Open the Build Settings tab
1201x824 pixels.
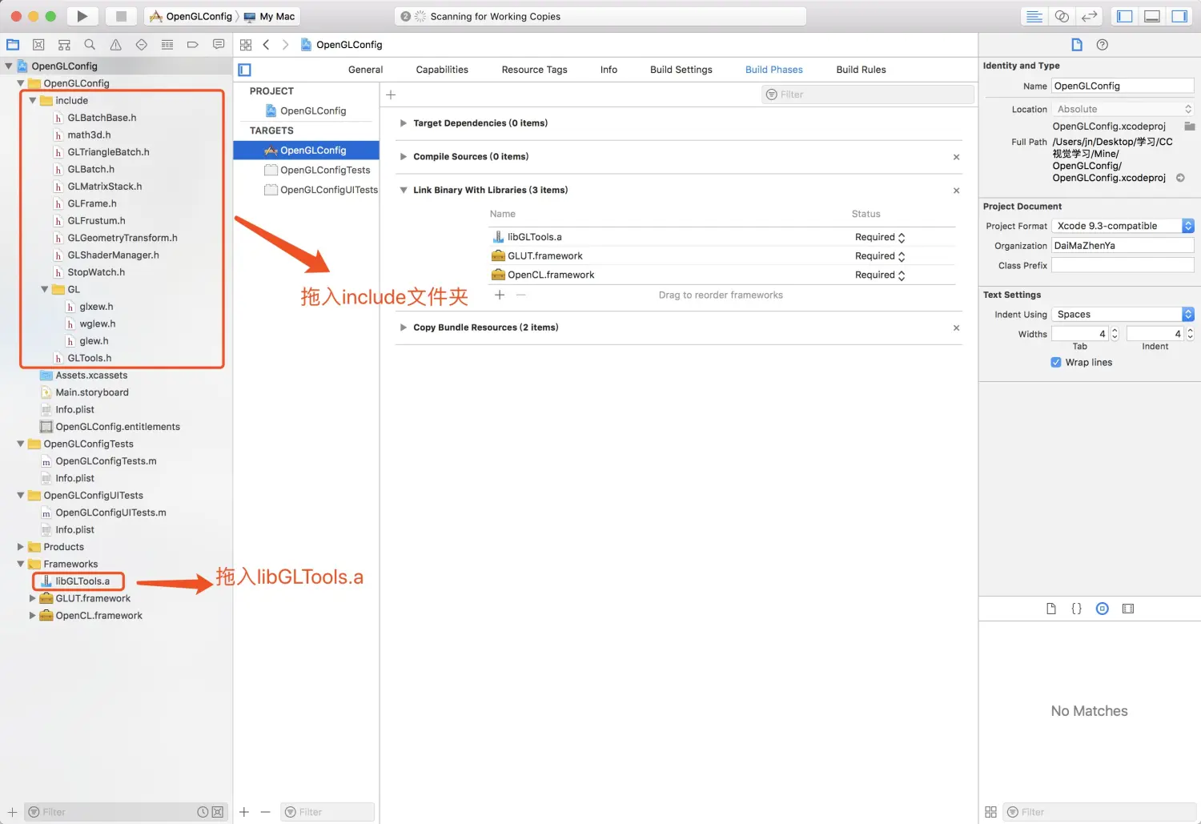click(681, 70)
